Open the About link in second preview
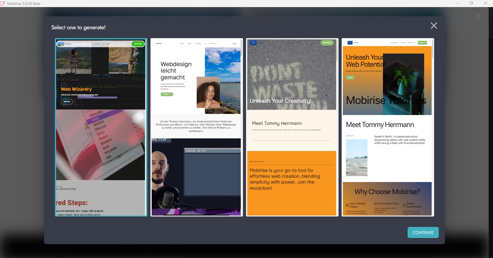 click(189, 44)
